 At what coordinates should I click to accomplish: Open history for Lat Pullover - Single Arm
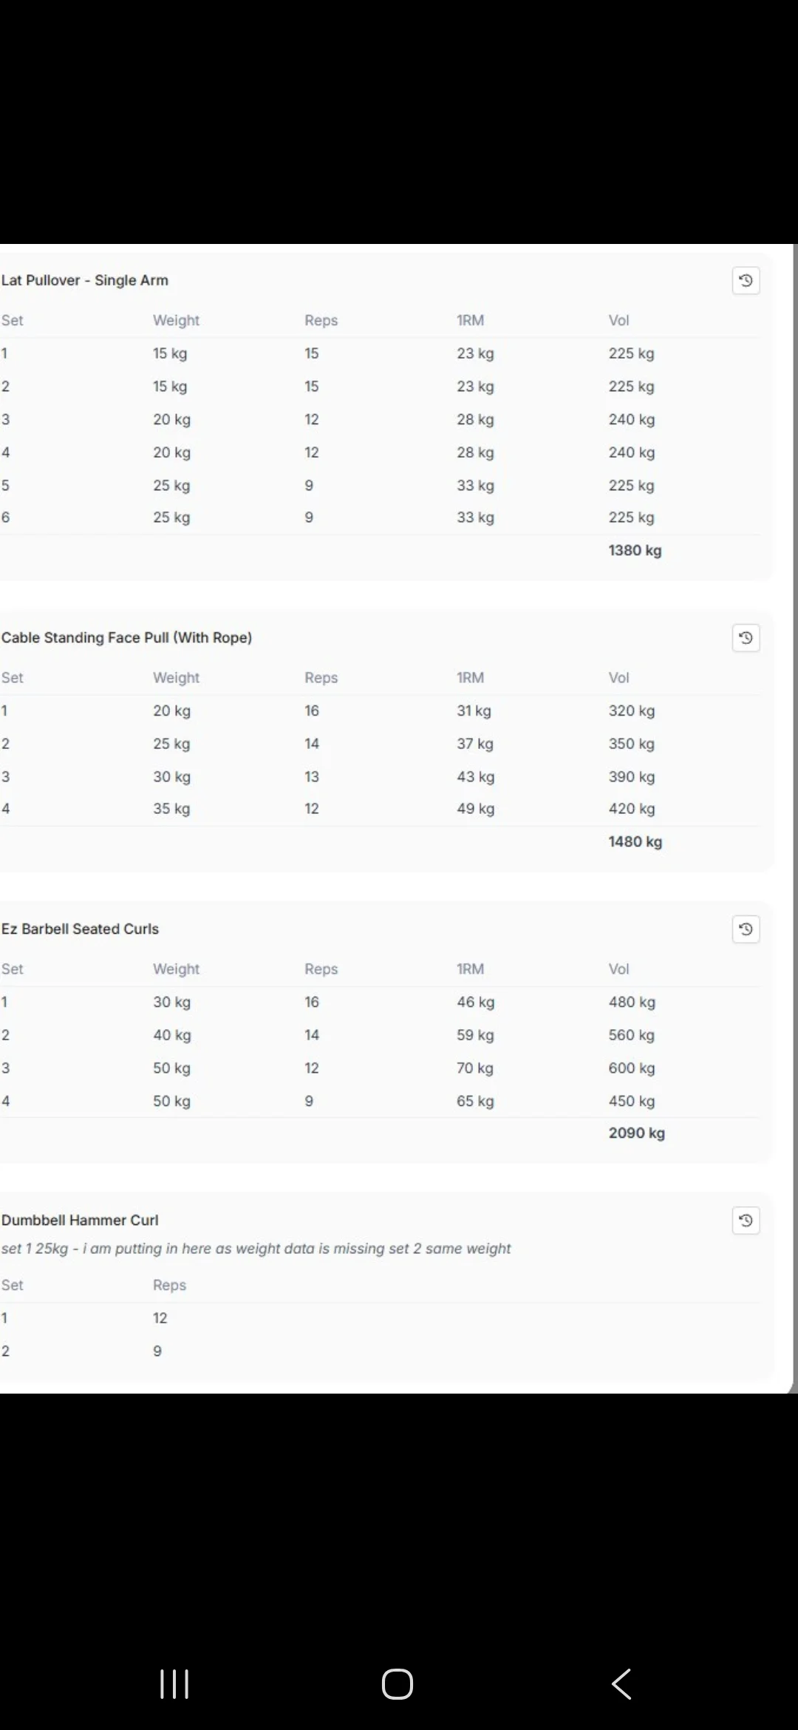(746, 280)
